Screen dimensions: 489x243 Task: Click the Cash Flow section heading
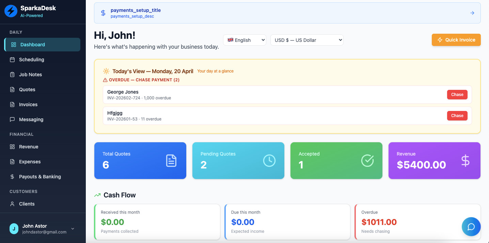tap(120, 195)
